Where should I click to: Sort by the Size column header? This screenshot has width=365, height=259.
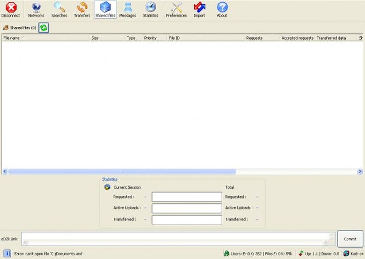107,38
